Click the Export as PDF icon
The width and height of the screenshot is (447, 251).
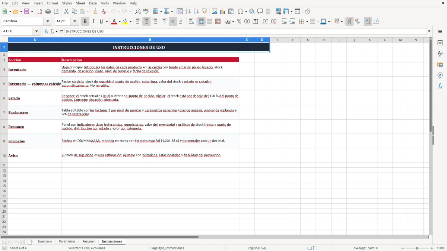point(40,12)
